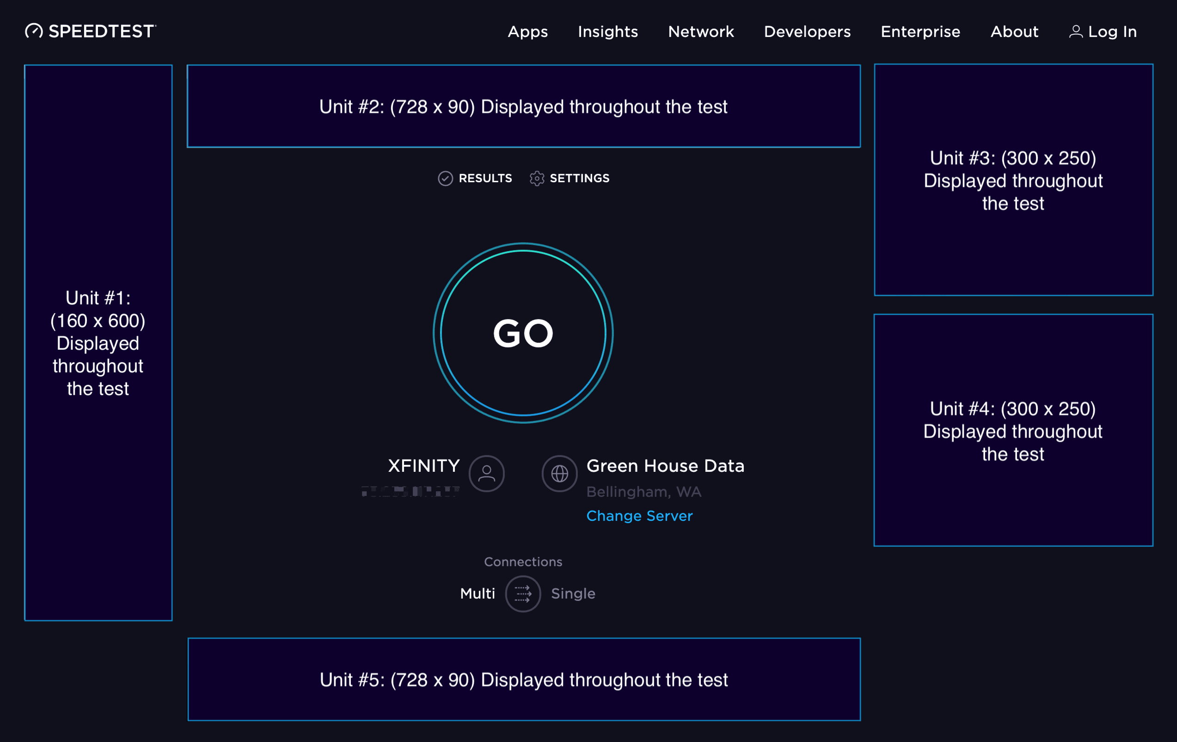The image size is (1177, 742).
Task: Toggle the connections mode arrows switch
Action: click(x=522, y=594)
